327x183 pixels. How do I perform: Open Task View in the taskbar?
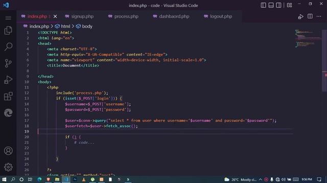coord(30,179)
